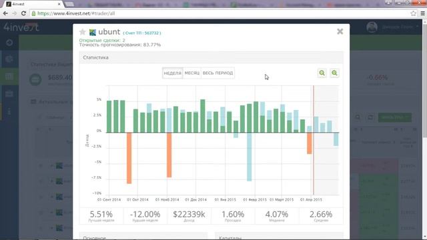
Task: Open the briefcase icon in left sidebar
Action: [9, 94]
